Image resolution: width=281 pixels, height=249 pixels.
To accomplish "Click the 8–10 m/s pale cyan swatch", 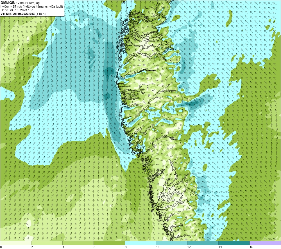I will coord(140,243).
